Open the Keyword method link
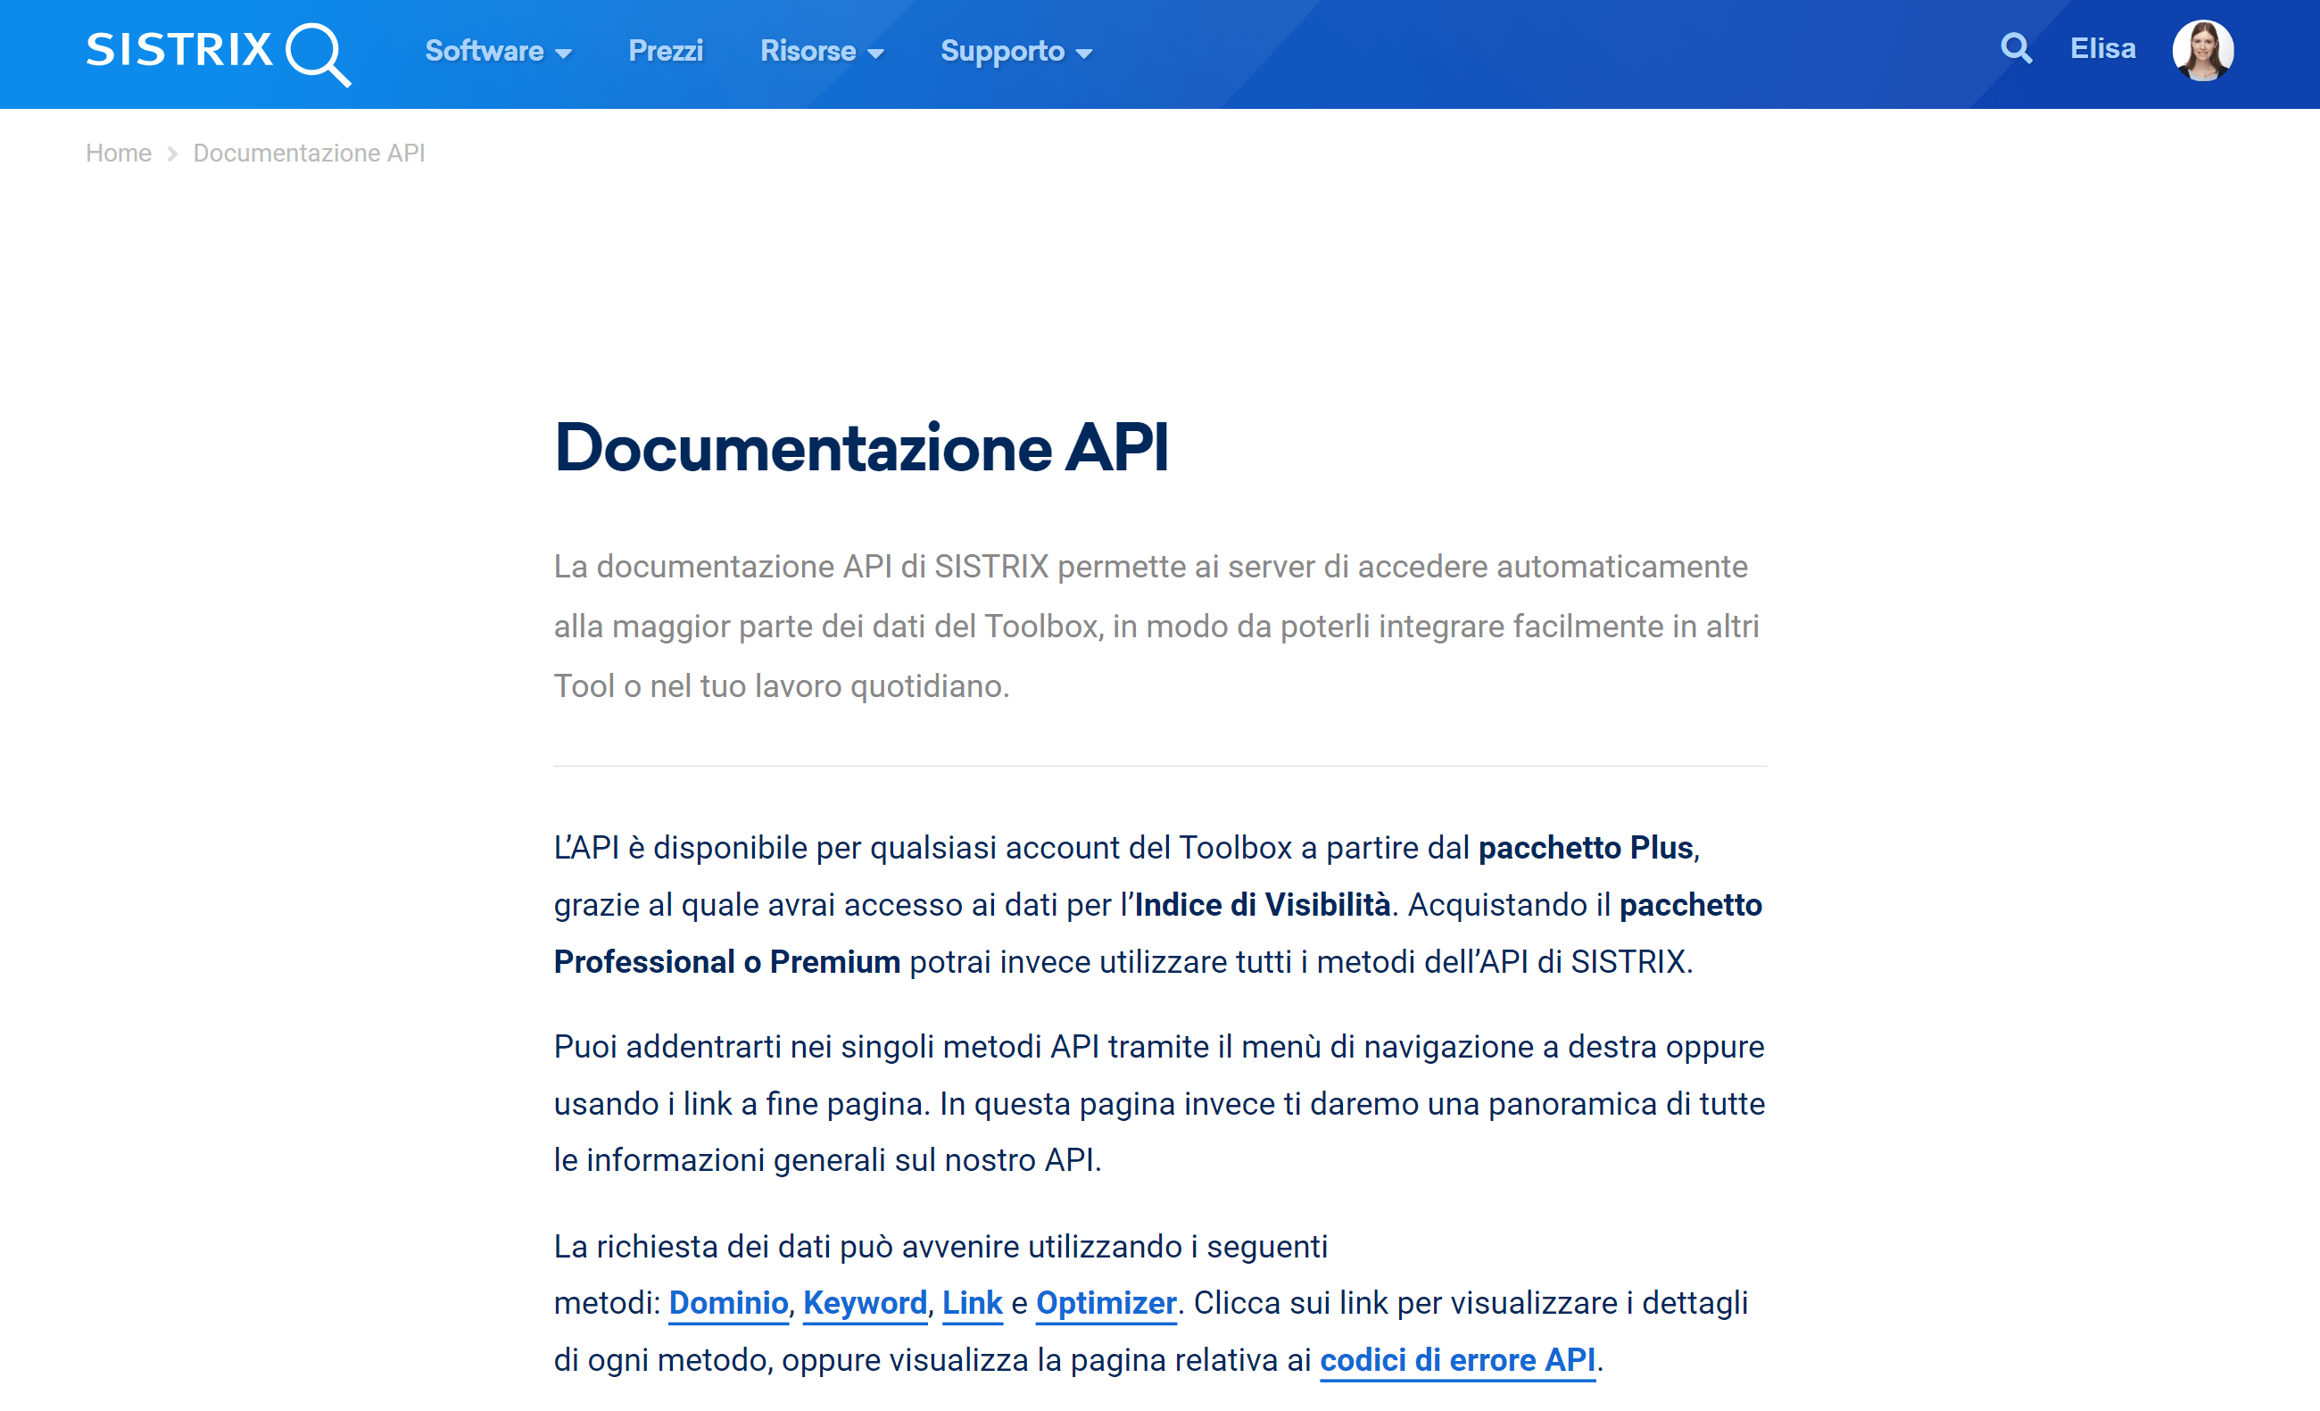 click(x=865, y=1304)
